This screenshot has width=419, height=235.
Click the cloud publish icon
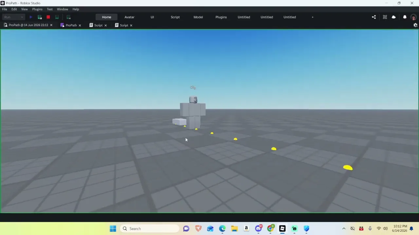tap(393, 17)
